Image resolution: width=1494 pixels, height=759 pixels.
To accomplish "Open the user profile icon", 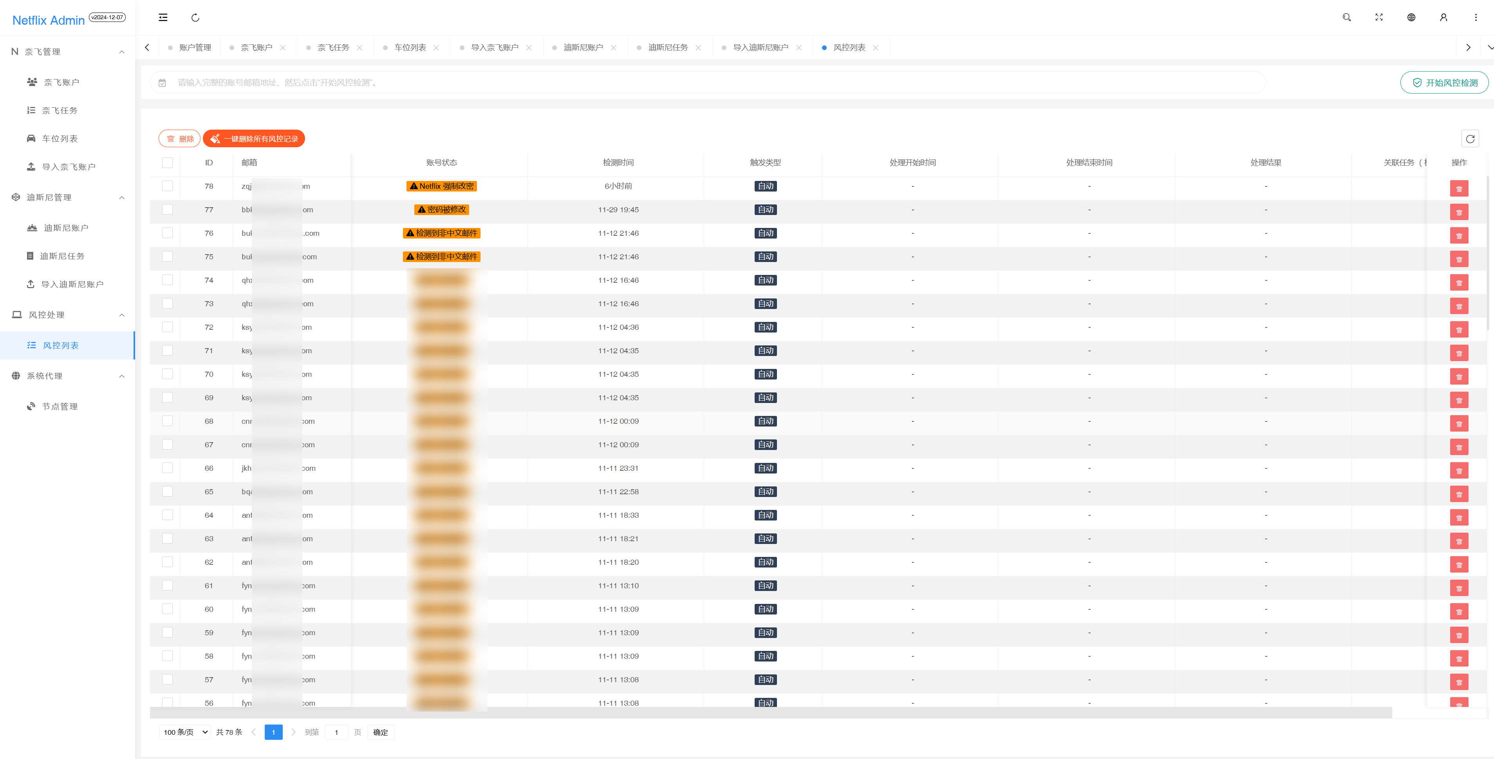I will coord(1443,17).
